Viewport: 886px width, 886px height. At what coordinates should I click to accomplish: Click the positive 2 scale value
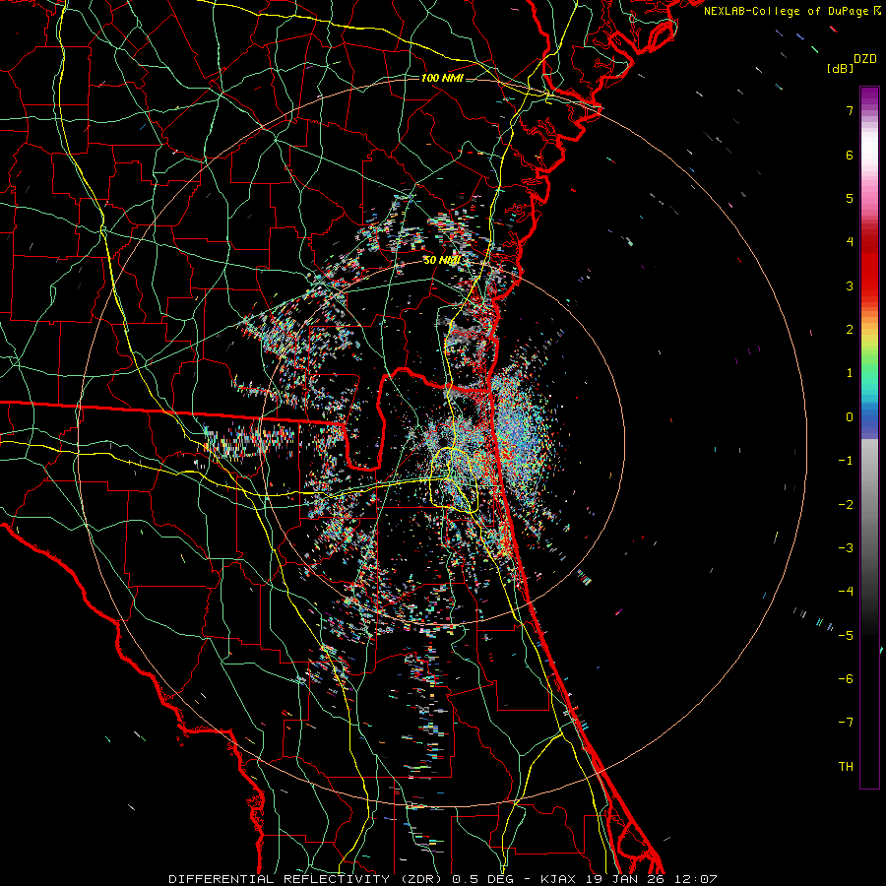[850, 330]
